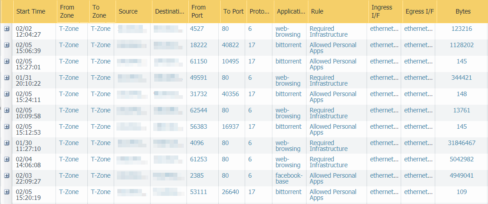This screenshot has width=488, height=204.
Task: Sort by Start Time column header
Action: point(30,11)
